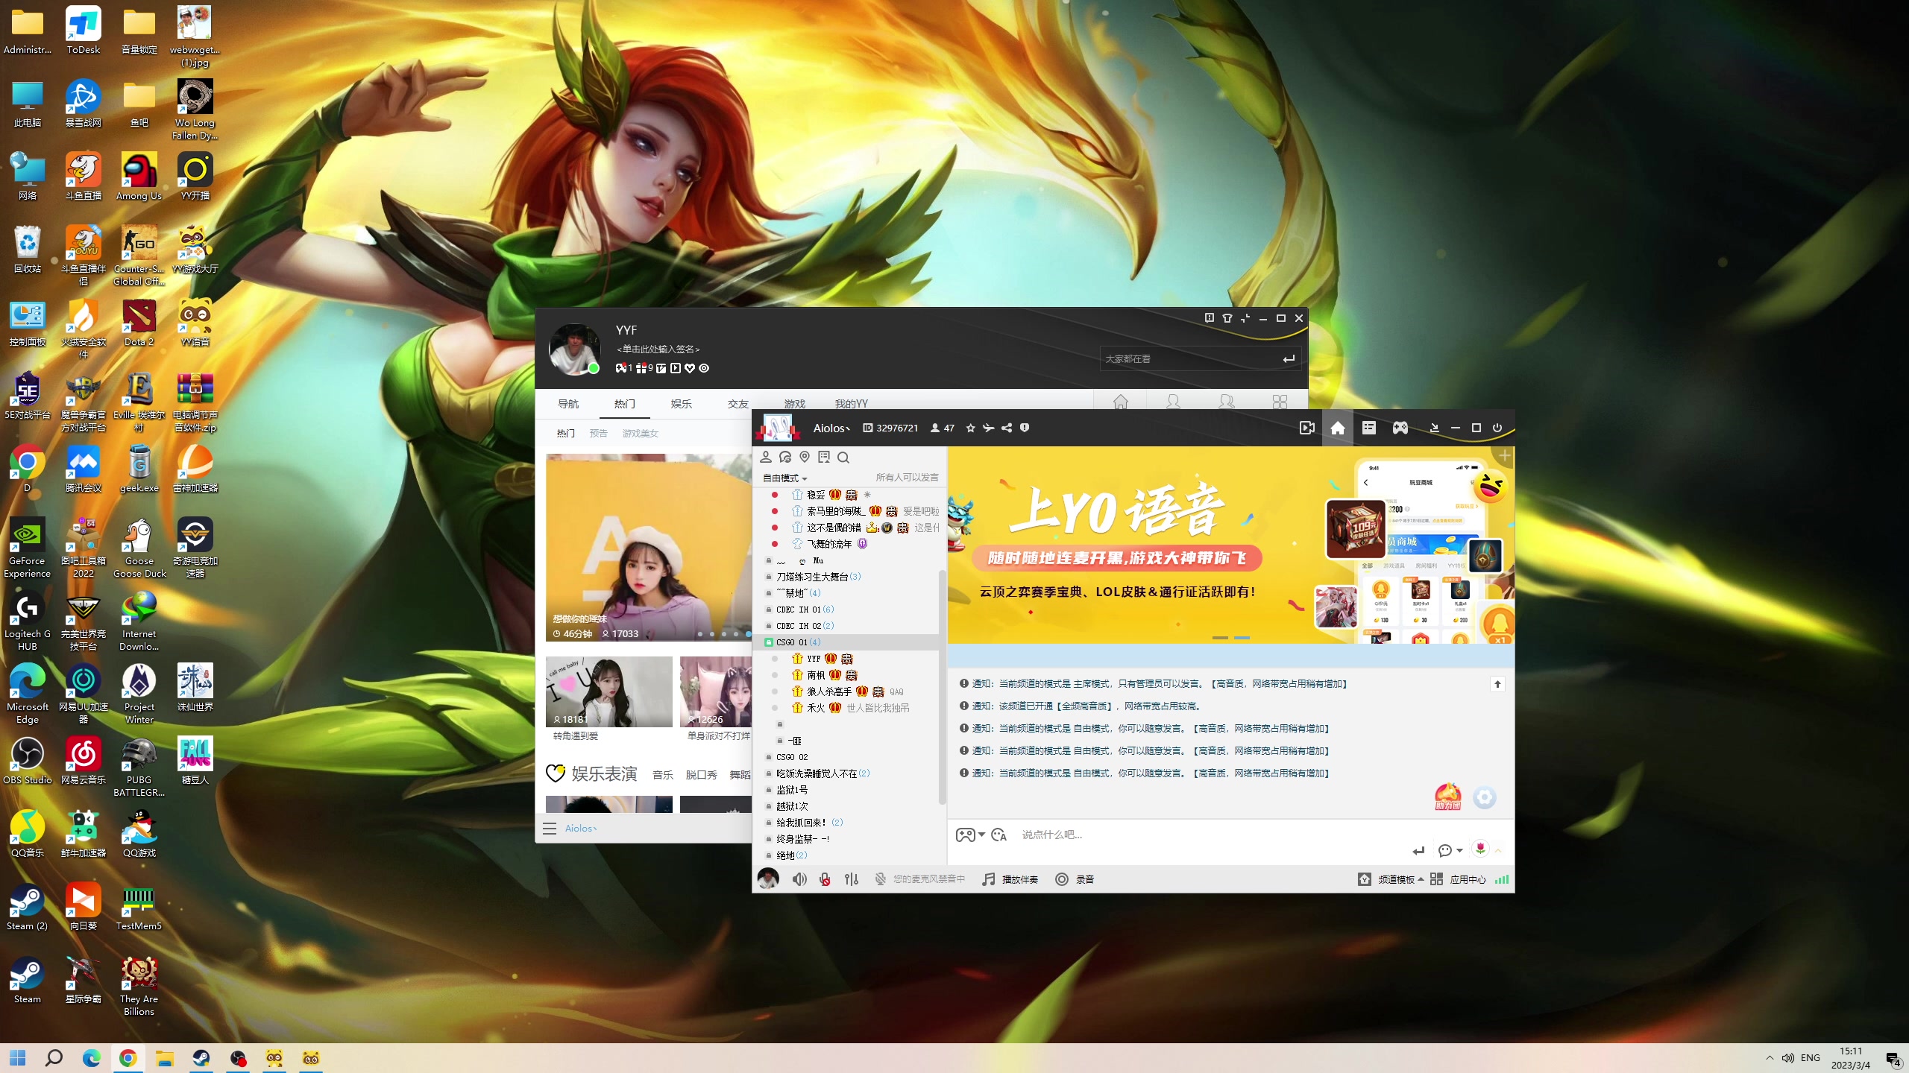Open the channel list layout icon in title bar
The image size is (1909, 1073).
1369,428
